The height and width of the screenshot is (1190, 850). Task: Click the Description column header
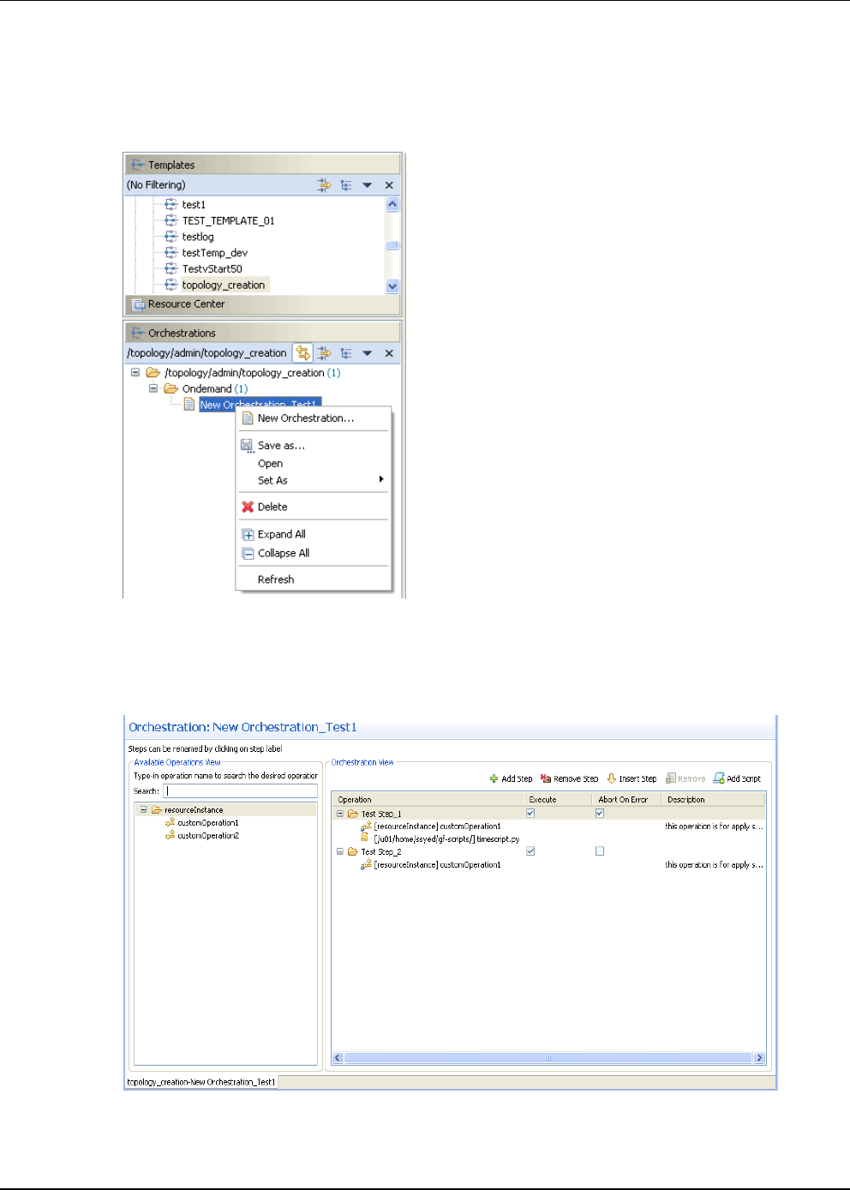714,799
